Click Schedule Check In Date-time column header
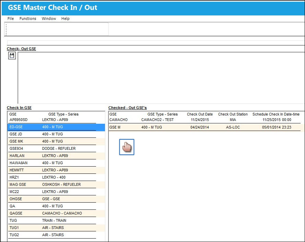This screenshot has width=305, height=242. click(276, 114)
